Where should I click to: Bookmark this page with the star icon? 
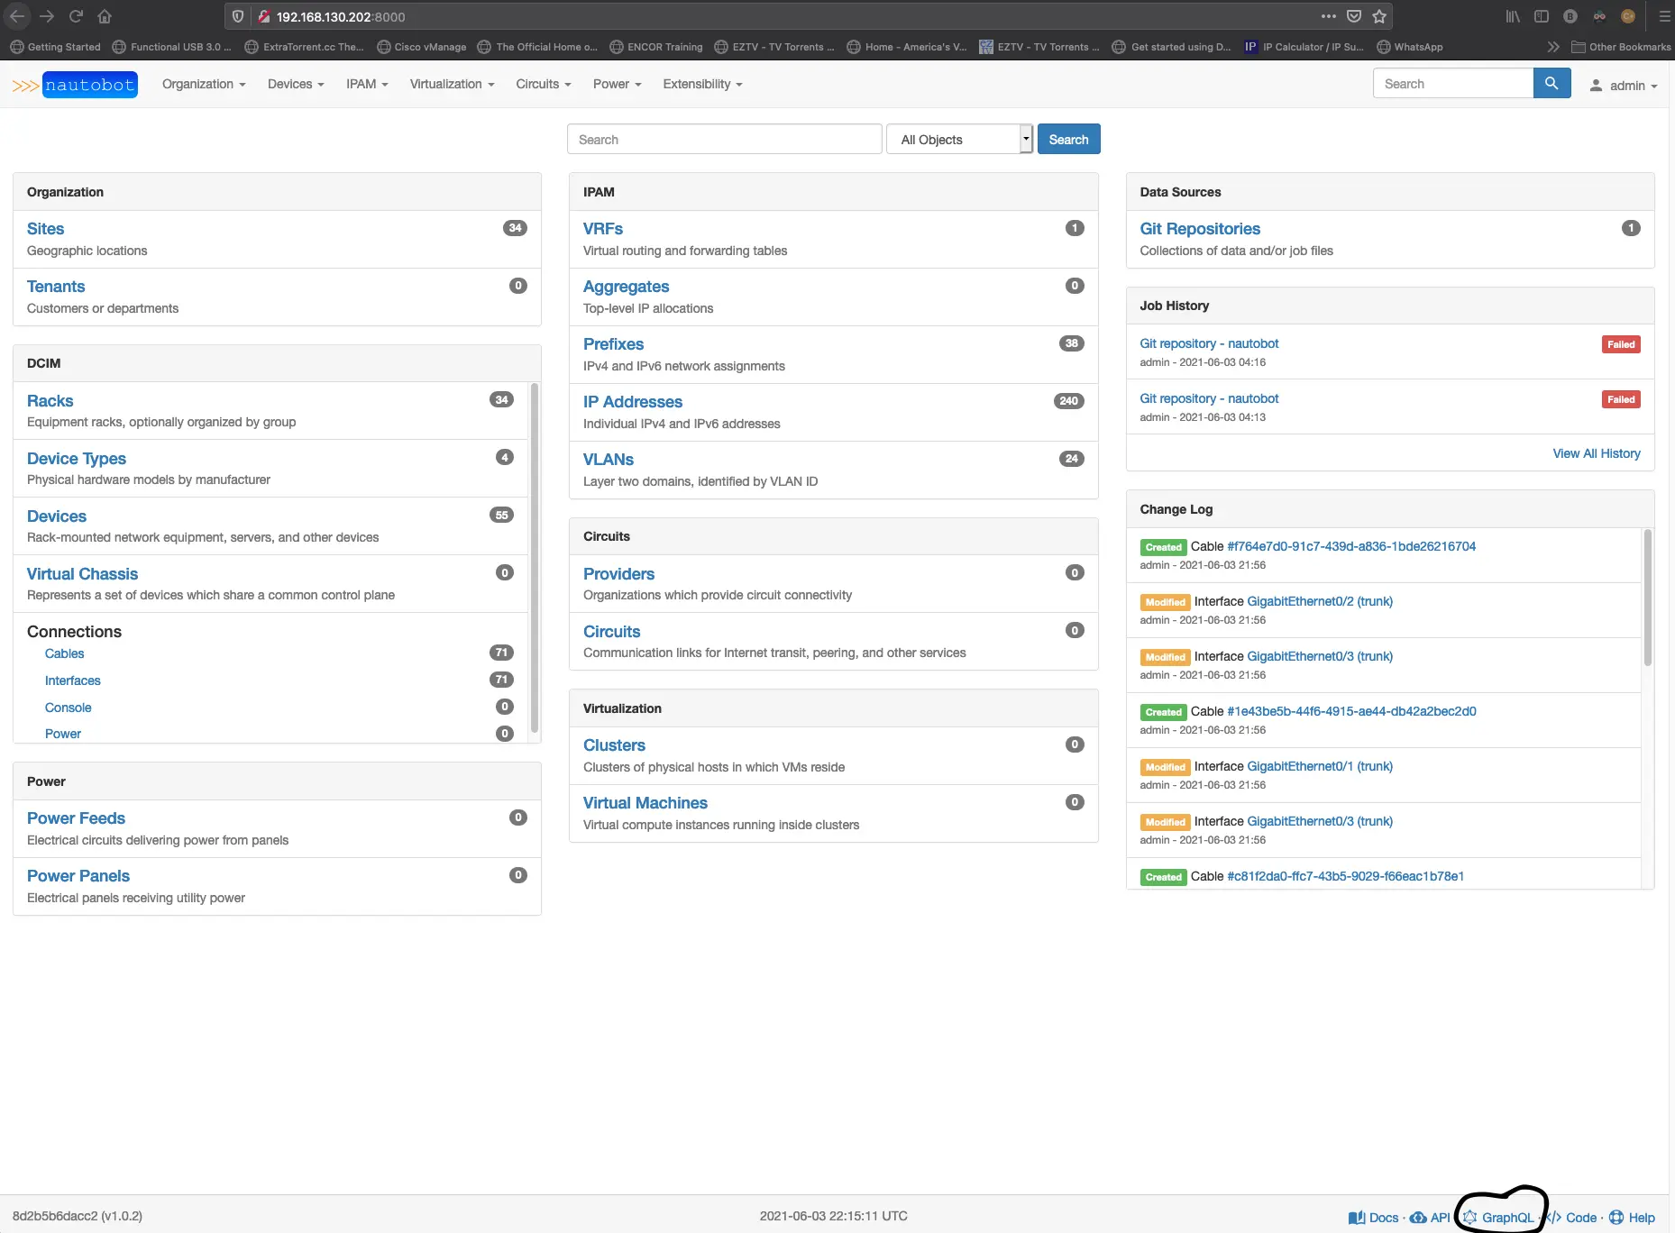[1378, 16]
